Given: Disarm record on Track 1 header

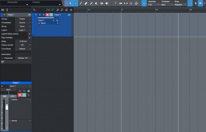Looking at the screenshot, I should [47, 15].
